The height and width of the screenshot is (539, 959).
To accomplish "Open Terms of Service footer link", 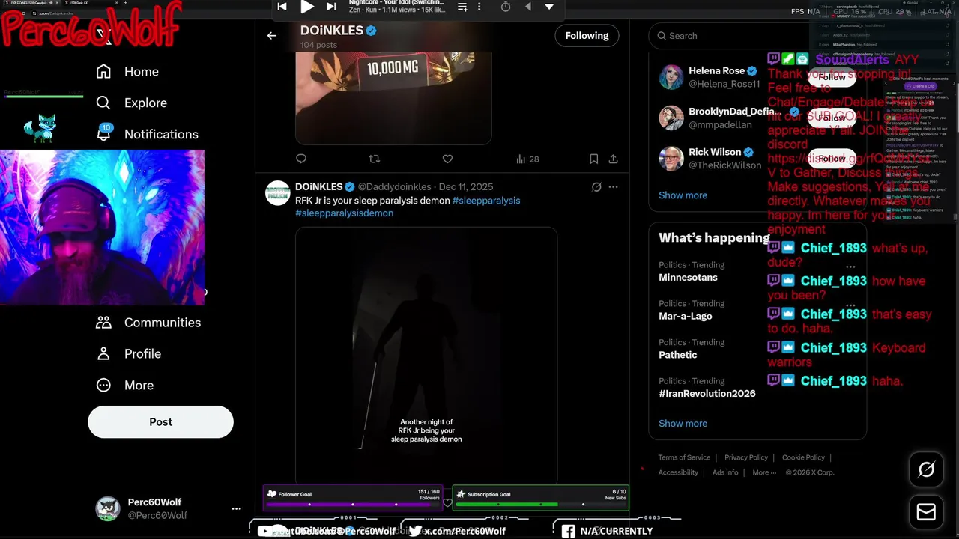I will (684, 457).
